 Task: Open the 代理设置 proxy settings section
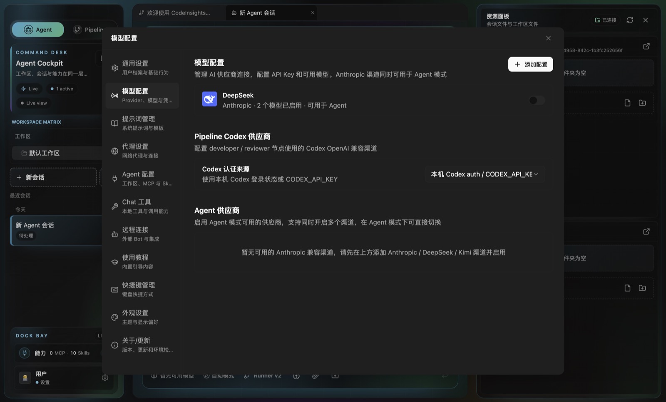coord(142,151)
